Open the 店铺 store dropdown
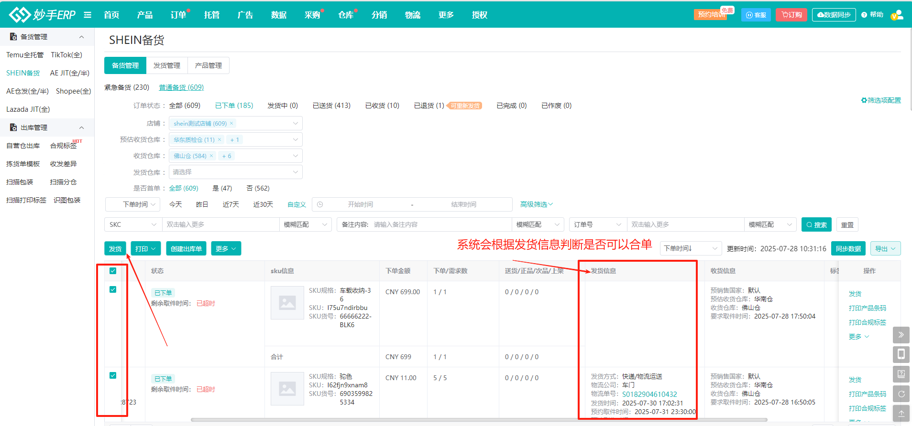The height and width of the screenshot is (426, 912). (x=236, y=123)
